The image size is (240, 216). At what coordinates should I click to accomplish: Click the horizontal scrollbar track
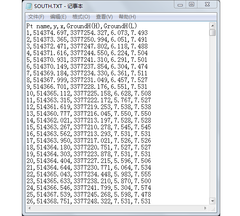(x=117, y=208)
